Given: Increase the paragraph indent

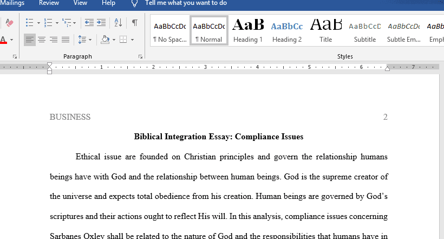Looking at the screenshot, I should 101,22.
